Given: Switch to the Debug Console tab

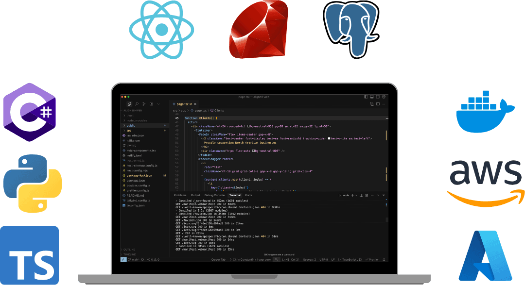Looking at the screenshot, I should (x=214, y=195).
